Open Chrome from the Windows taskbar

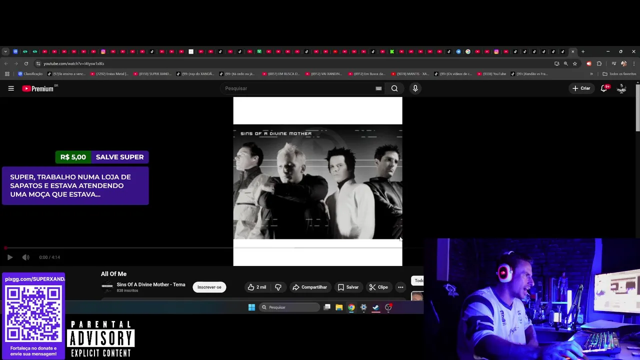click(351, 307)
